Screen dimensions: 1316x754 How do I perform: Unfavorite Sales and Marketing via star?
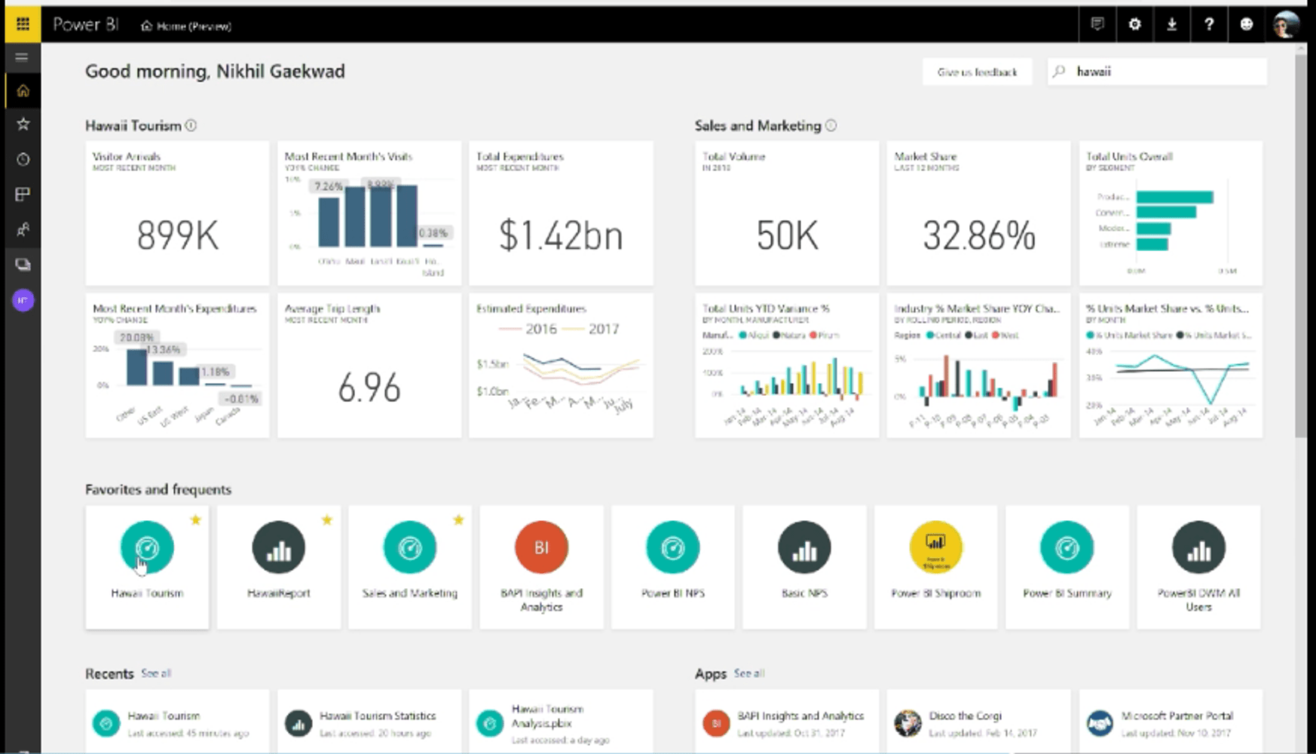458,520
